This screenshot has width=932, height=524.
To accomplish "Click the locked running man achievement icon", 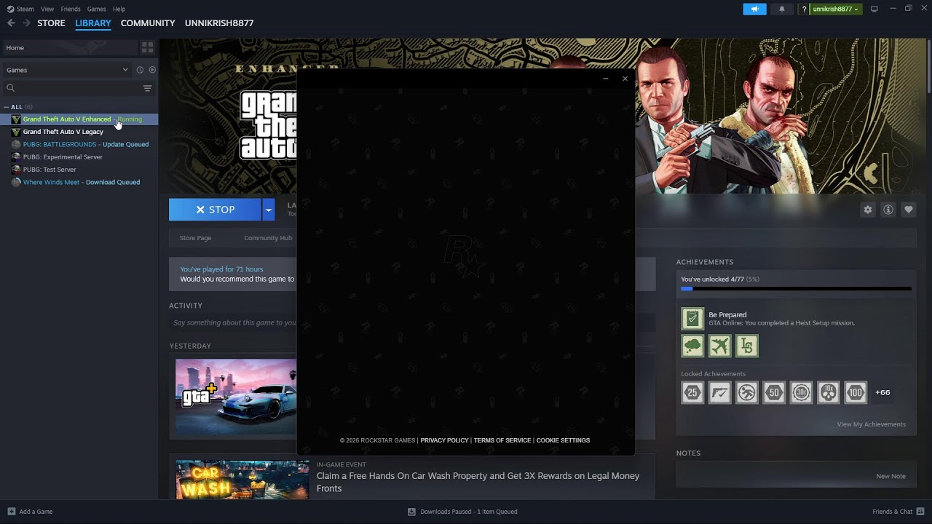I will (x=747, y=393).
